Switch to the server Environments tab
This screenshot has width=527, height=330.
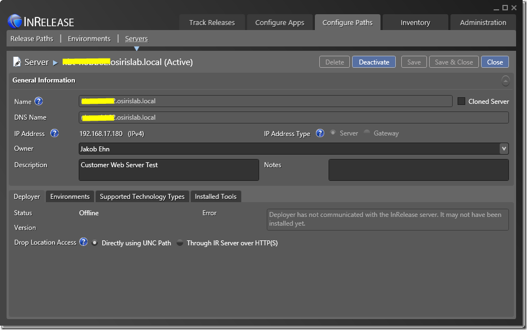(x=70, y=197)
